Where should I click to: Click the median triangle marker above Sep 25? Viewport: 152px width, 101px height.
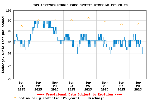pos(88,18)
